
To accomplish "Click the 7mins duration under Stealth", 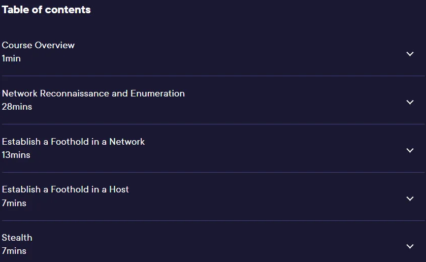I will click(14, 251).
